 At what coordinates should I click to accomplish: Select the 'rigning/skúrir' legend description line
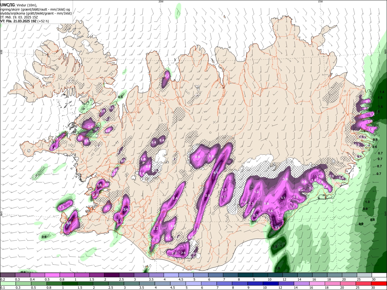(x=35, y=9)
